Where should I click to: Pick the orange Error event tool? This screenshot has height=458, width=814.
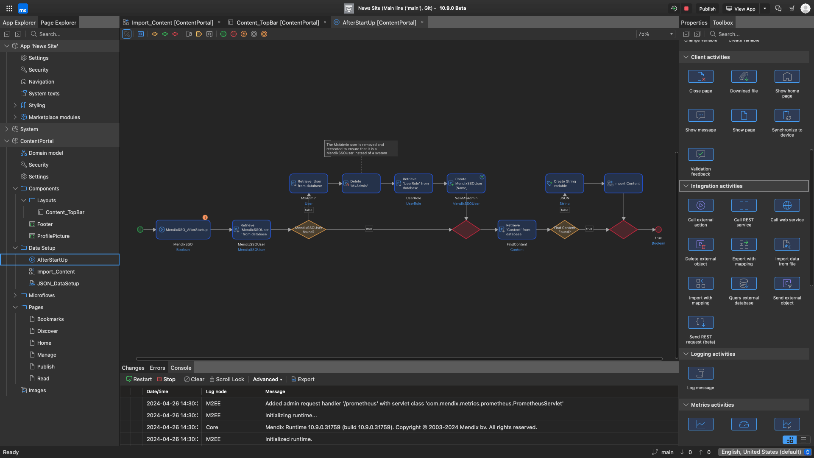(x=244, y=34)
